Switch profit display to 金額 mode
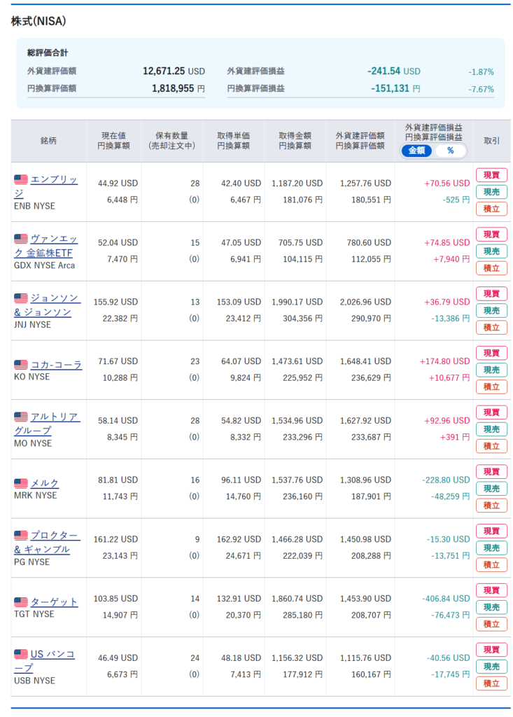The height and width of the screenshot is (717, 513). (x=416, y=151)
